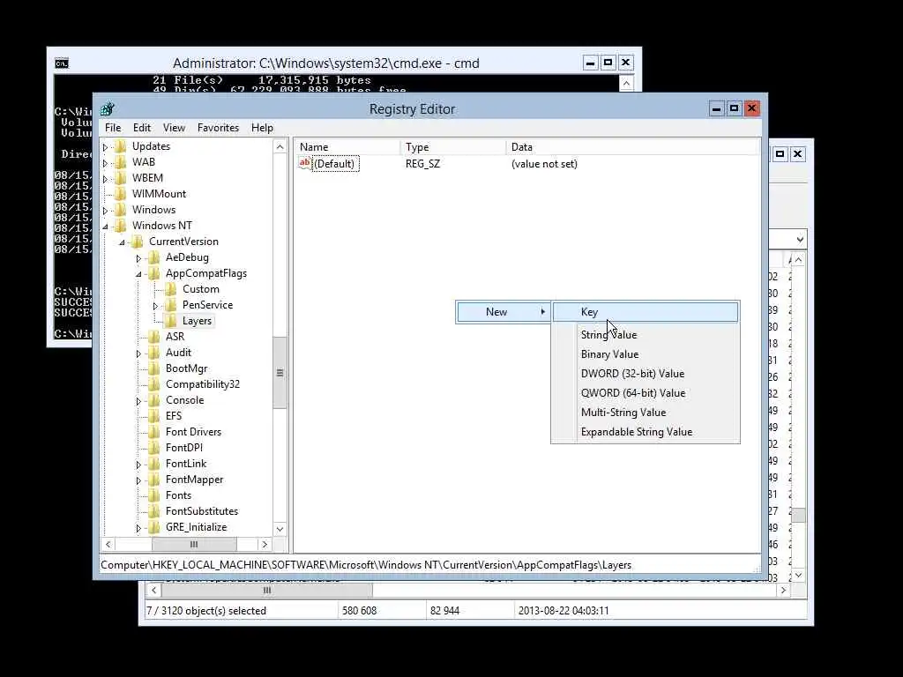Click the cmd window title bar icon
Screen dimensions: 903x677
pos(62,63)
